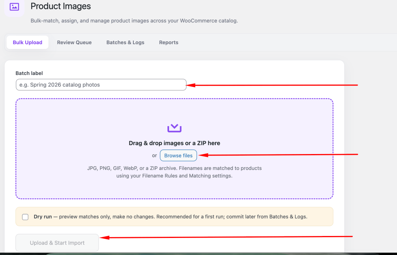The height and width of the screenshot is (255, 397).
Task: Click the download tray icon in drop zone
Action: tap(174, 128)
